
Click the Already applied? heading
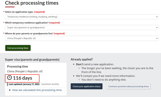82,59
